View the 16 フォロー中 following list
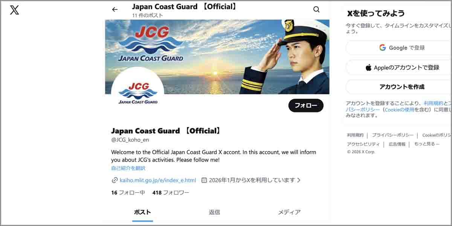The width and height of the screenshot is (452, 226). click(x=128, y=192)
